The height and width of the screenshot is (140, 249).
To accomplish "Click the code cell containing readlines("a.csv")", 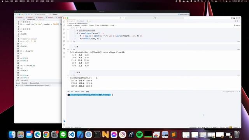I will [x=155, y=35].
